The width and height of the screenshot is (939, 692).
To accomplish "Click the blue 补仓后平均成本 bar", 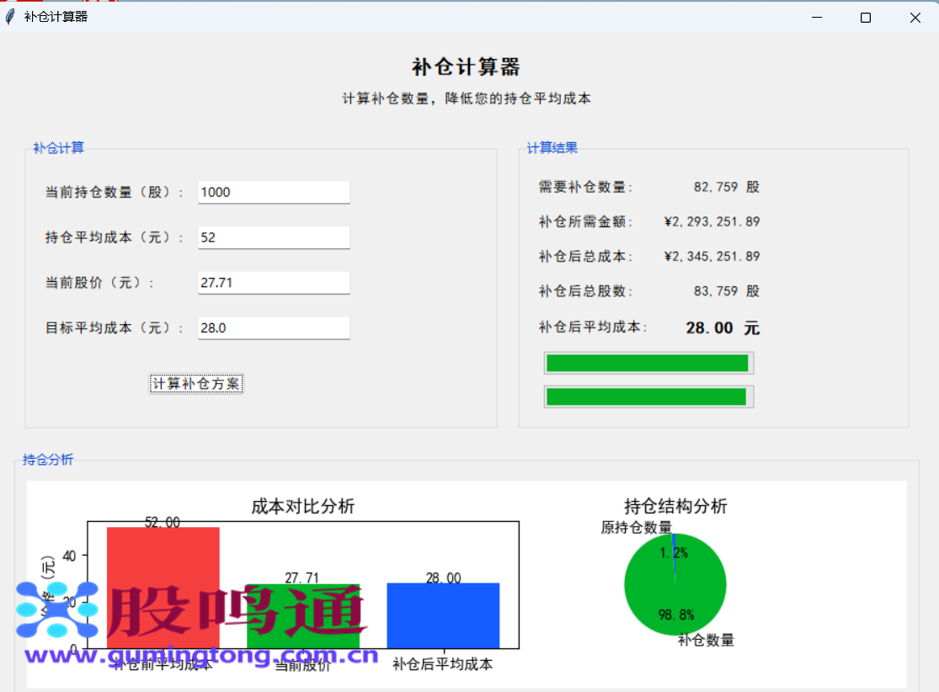I will pyautogui.click(x=442, y=615).
